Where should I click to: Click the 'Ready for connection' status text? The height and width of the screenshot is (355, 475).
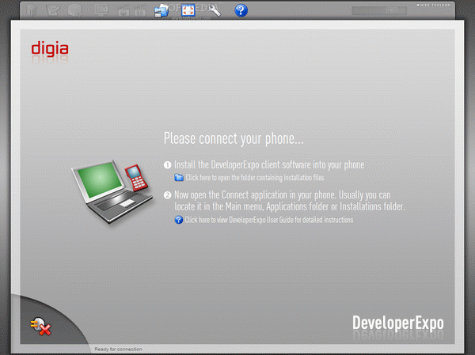pyautogui.click(x=118, y=349)
